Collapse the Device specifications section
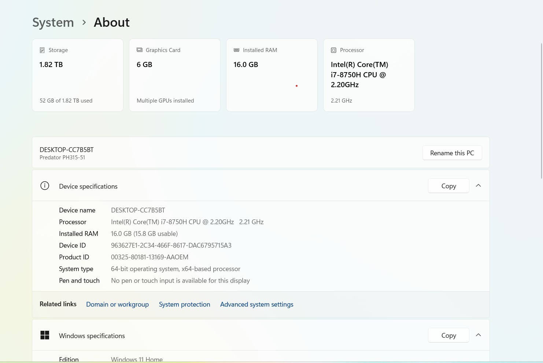543x363 pixels. (x=478, y=186)
